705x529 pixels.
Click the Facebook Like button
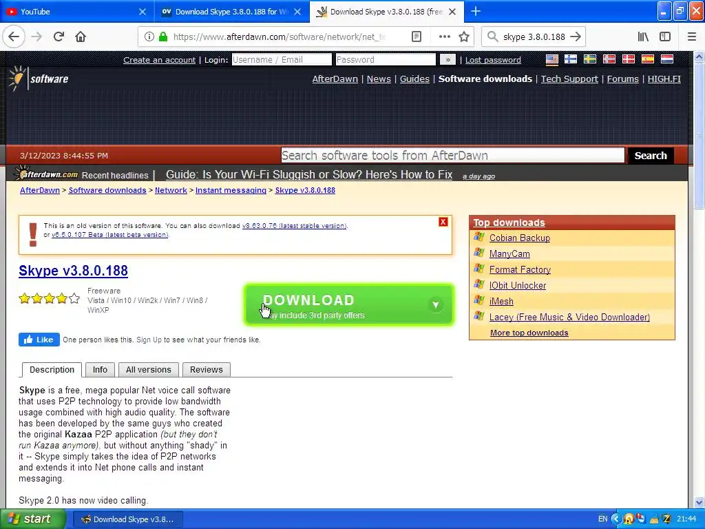pos(39,340)
